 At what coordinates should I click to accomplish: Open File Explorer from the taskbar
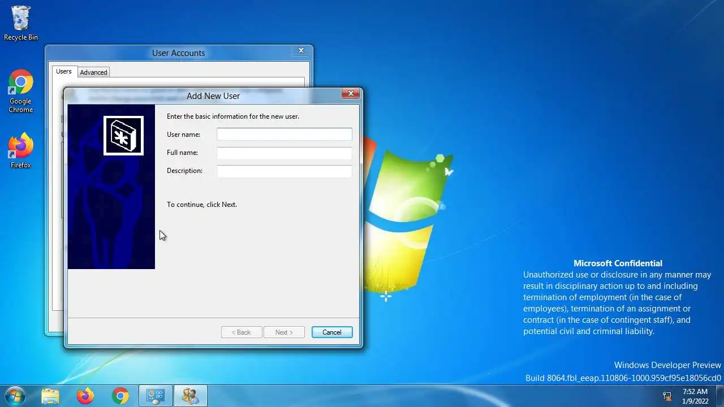[x=50, y=396]
